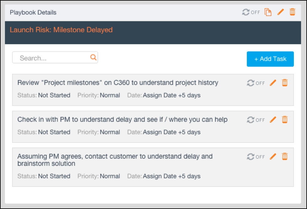307x209 pixels.
Task: Toggle the playbook-level sync OFF switch
Action: coord(251,12)
